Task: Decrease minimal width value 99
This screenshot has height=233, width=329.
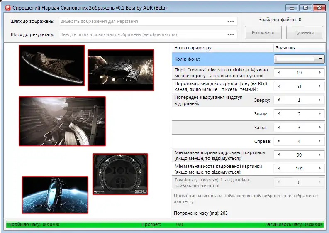Action: click(x=279, y=155)
